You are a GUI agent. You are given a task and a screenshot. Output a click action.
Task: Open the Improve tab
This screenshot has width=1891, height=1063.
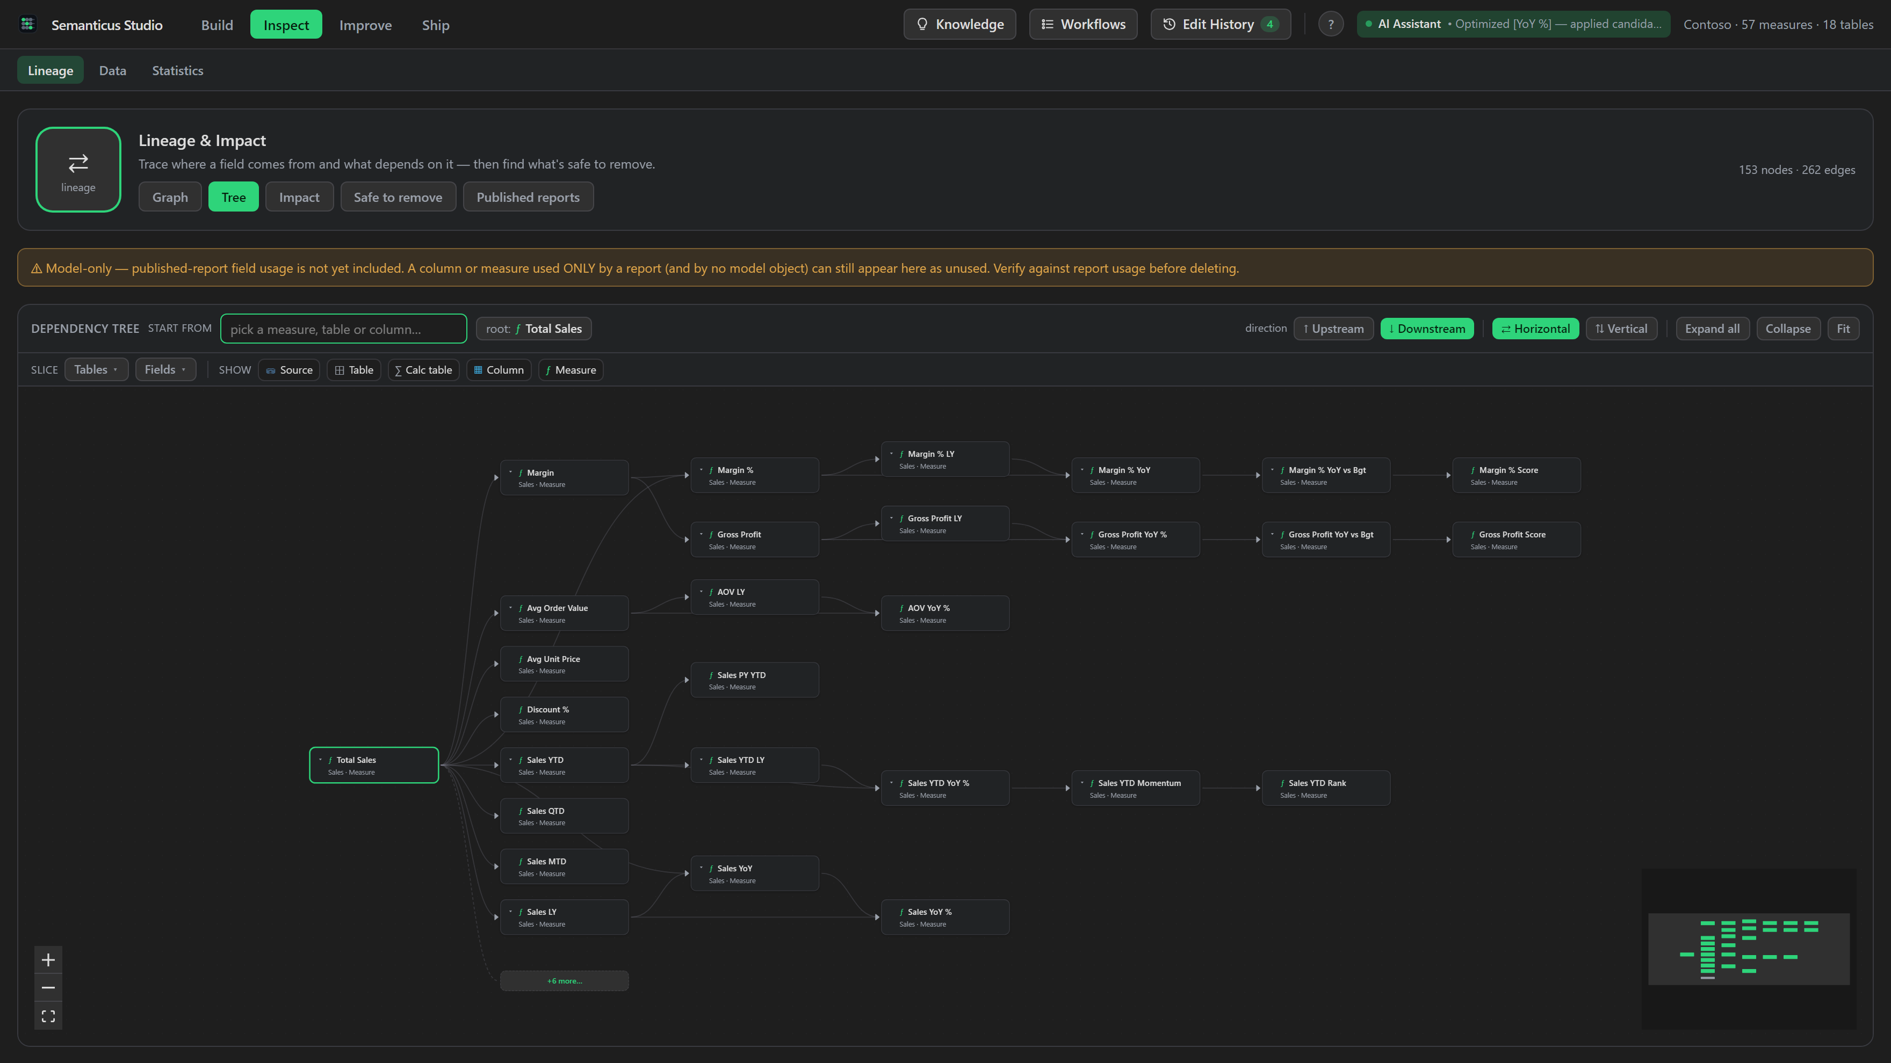[x=365, y=25]
